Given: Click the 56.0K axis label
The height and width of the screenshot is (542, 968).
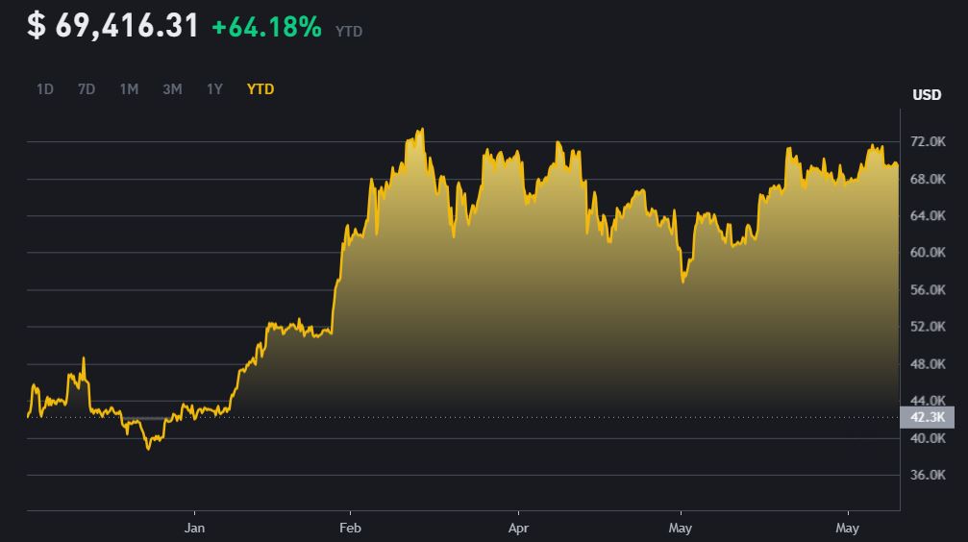Looking at the screenshot, I should tap(928, 289).
